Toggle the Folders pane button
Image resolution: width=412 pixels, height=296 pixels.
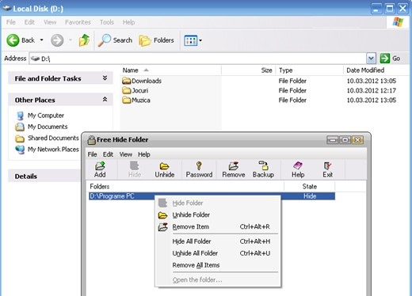click(156, 40)
